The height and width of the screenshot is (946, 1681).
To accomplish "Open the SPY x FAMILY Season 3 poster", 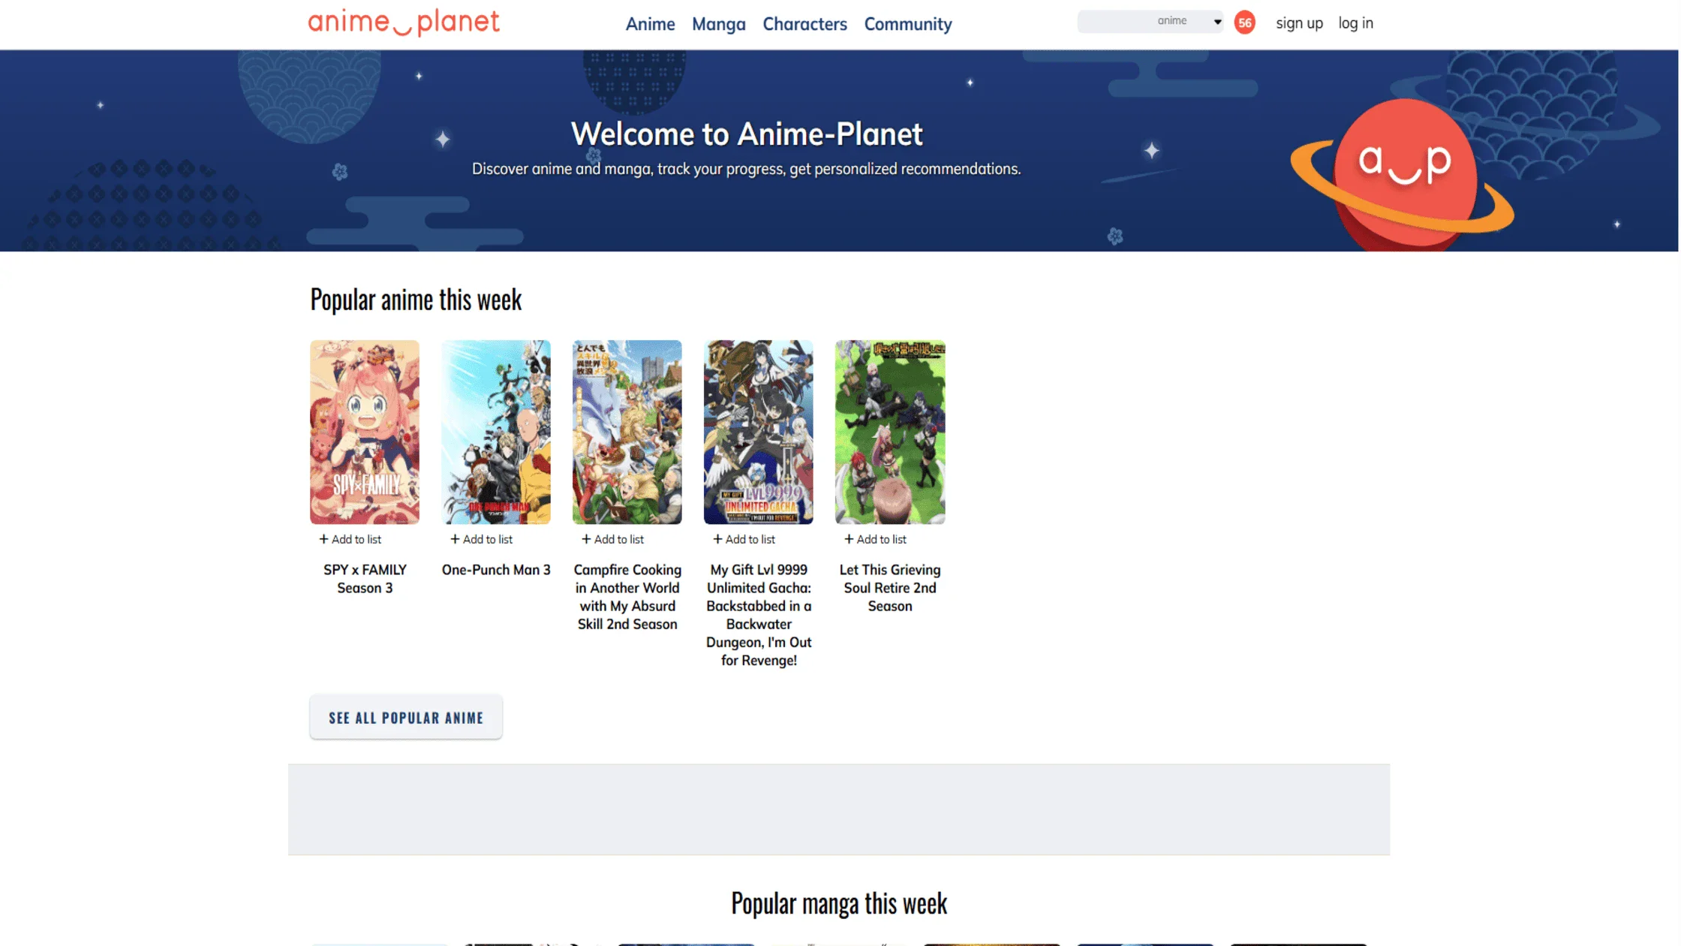I will tap(364, 432).
